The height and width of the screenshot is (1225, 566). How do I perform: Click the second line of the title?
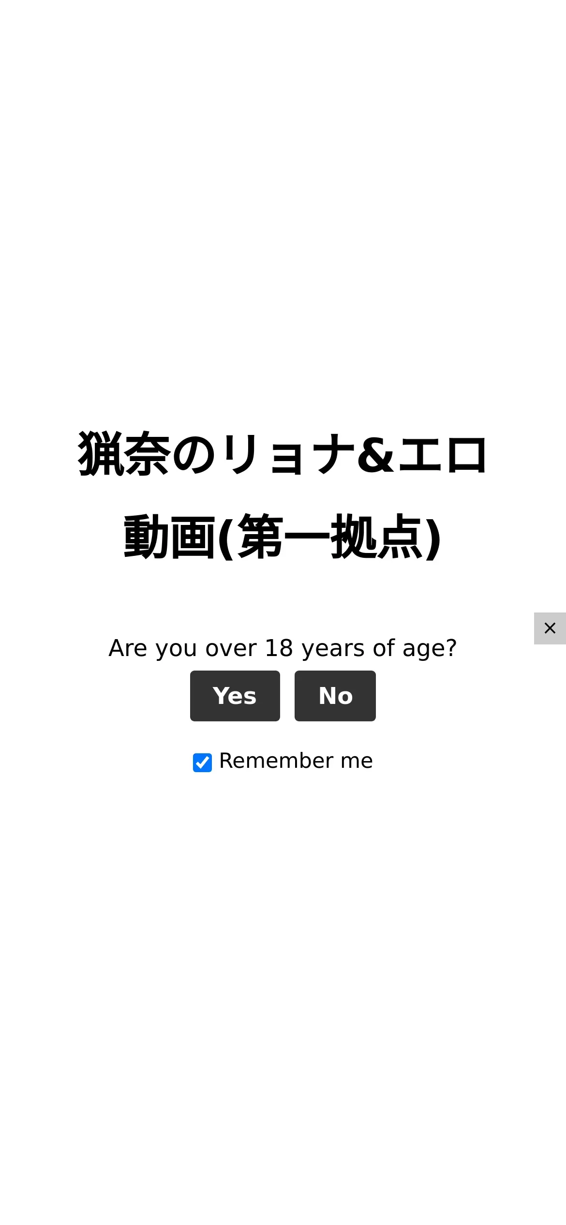tap(283, 537)
